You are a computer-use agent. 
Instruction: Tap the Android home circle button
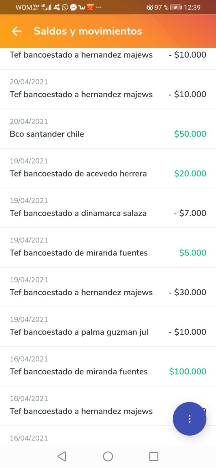click(x=108, y=456)
